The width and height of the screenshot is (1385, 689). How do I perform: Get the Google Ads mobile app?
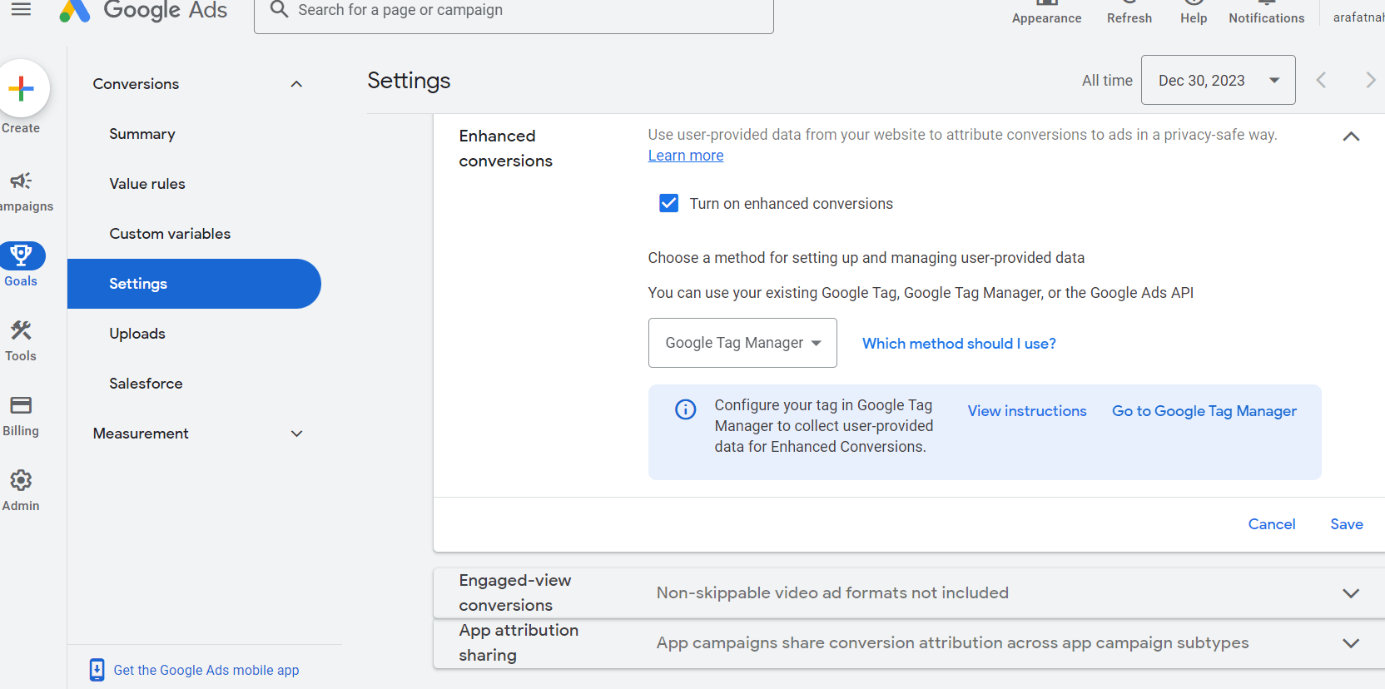(206, 670)
